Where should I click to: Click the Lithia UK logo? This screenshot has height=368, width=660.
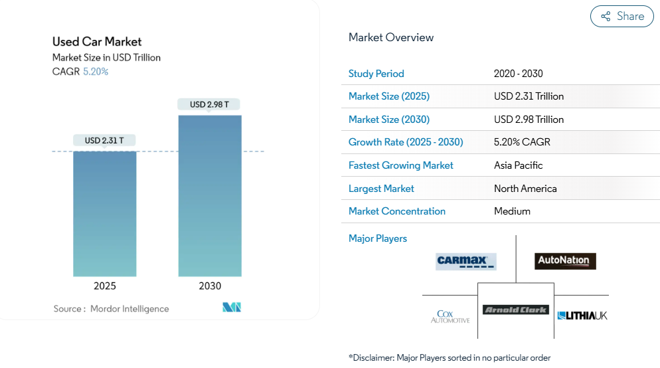pyautogui.click(x=582, y=316)
